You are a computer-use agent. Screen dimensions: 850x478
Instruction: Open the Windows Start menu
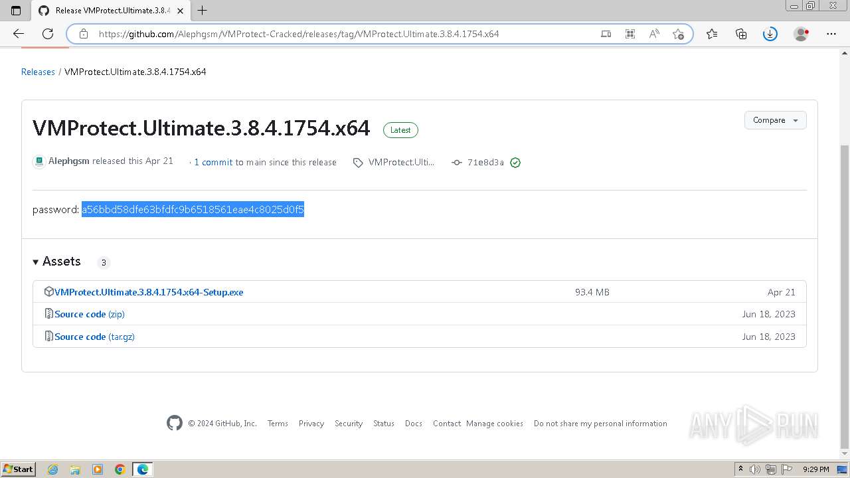pyautogui.click(x=18, y=469)
